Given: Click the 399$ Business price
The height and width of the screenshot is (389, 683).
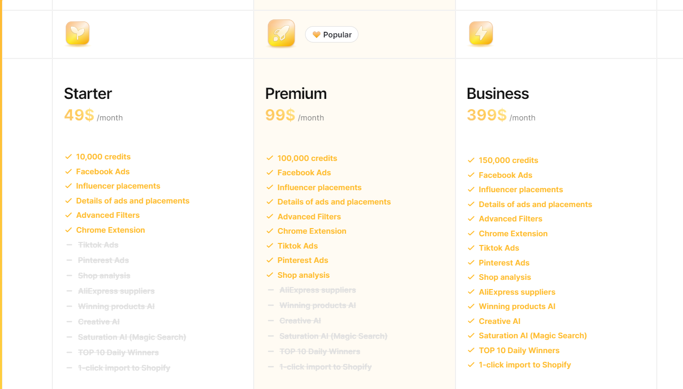Looking at the screenshot, I should point(486,115).
